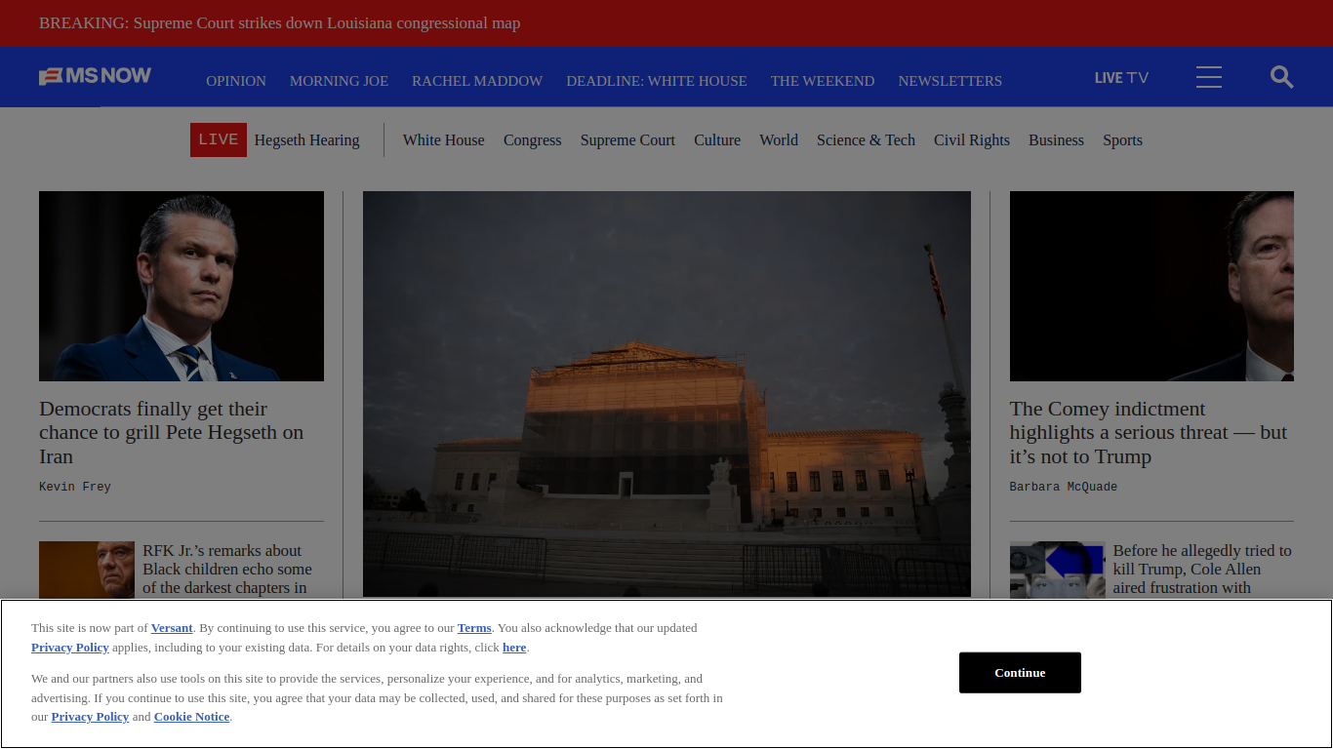
Task: Open the Cole Allen story thumbnail
Action: coord(1058,570)
